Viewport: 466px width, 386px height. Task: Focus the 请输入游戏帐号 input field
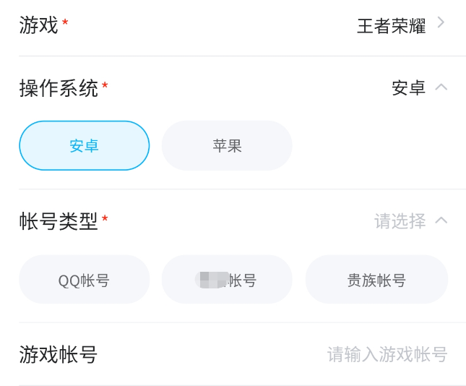[387, 354]
